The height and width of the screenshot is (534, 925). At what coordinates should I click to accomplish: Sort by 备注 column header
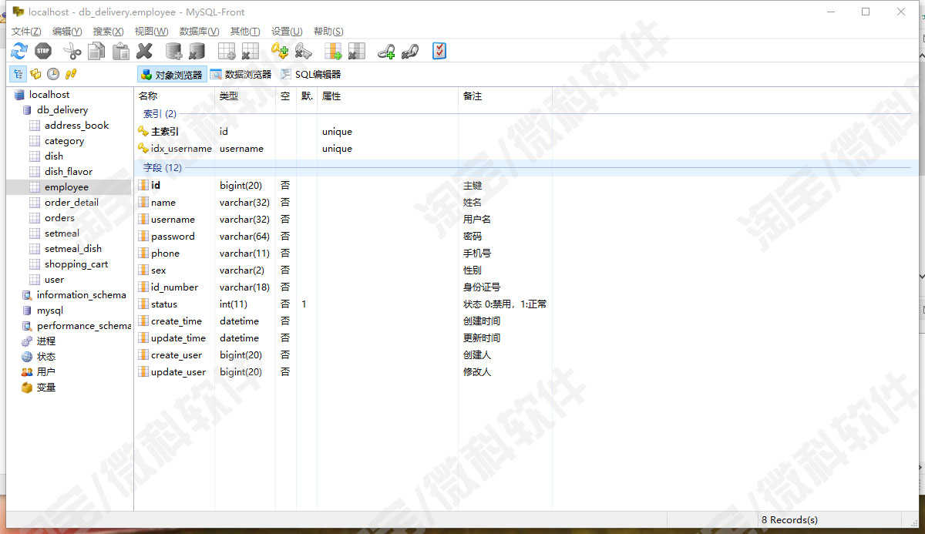tap(505, 96)
